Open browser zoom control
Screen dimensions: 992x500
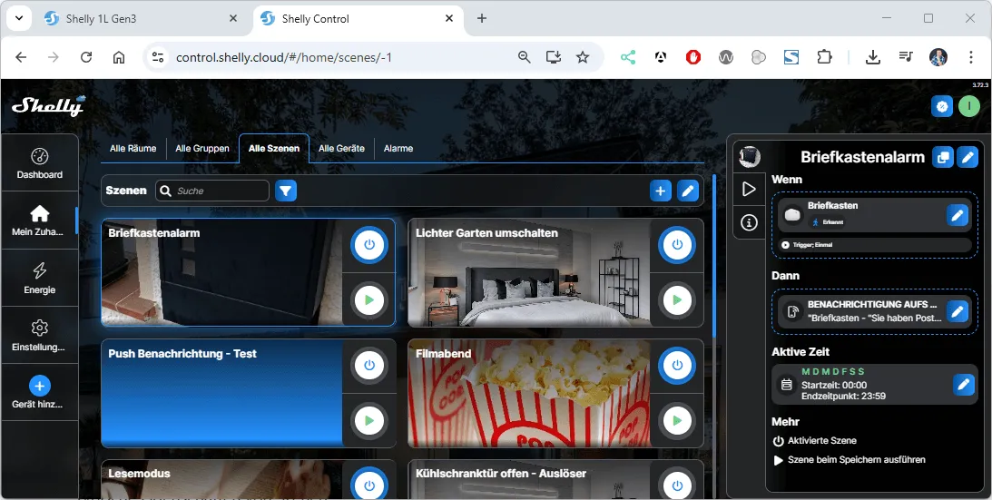[524, 57]
